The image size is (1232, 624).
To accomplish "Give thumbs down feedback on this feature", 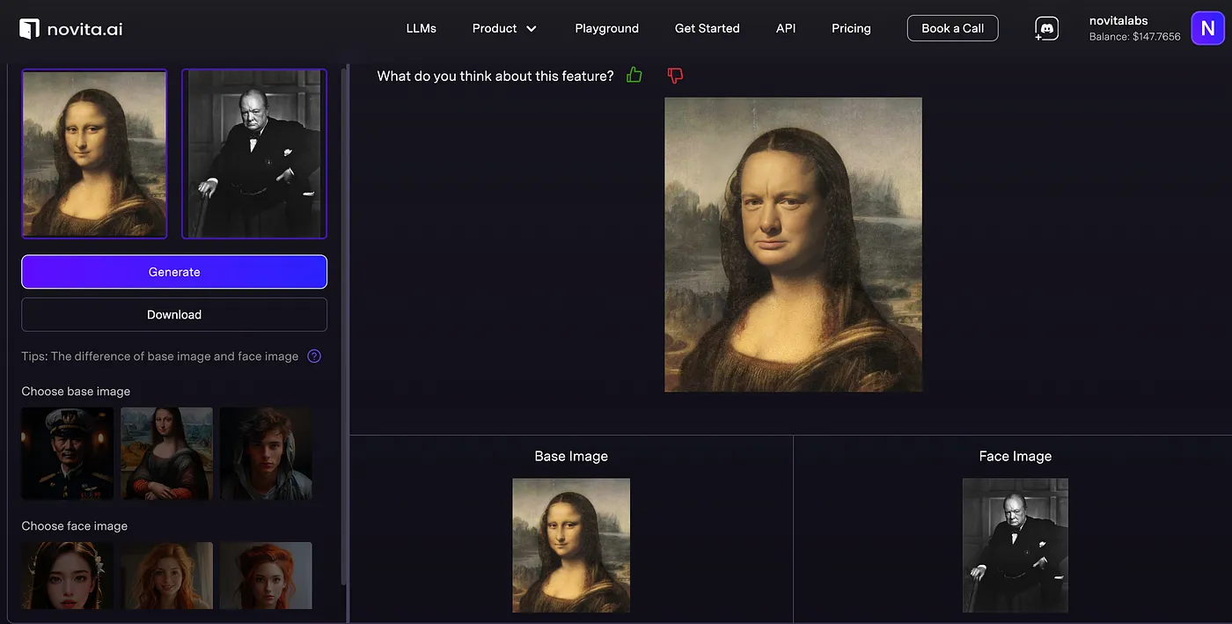I will pos(675,76).
